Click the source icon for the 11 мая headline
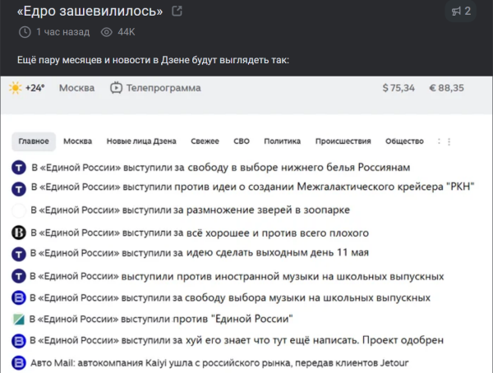Viewport: 493px width, 373px height. tap(19, 254)
